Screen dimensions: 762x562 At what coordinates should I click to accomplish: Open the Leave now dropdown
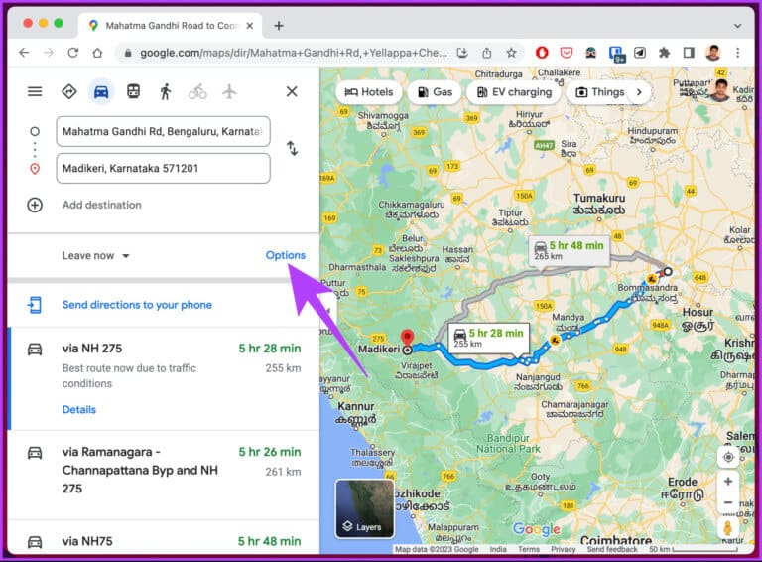(95, 256)
